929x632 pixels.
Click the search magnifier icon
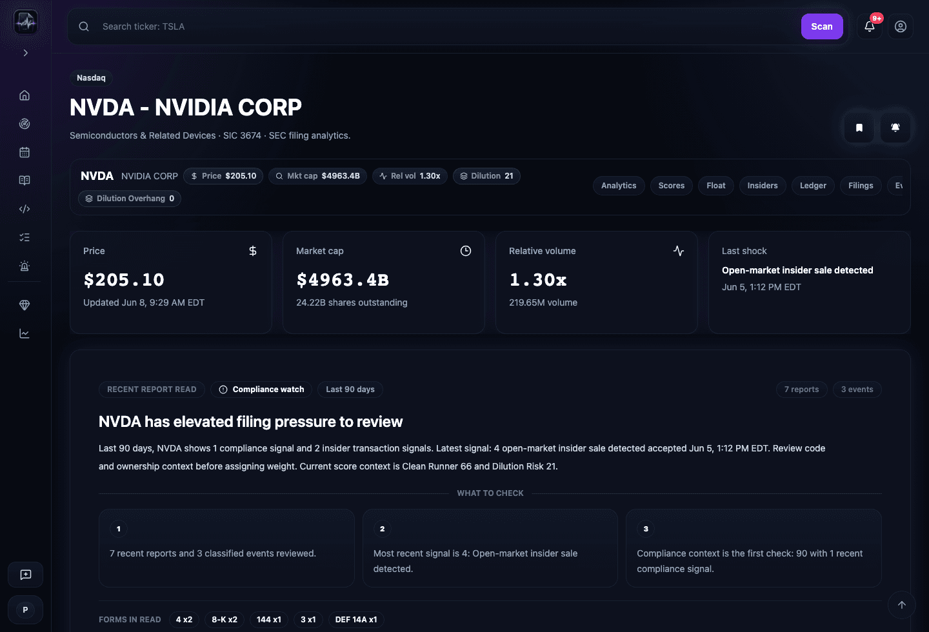(x=84, y=26)
